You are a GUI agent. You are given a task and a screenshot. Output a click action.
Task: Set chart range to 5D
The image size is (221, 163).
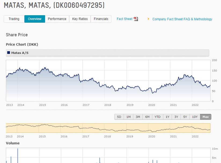119,117
